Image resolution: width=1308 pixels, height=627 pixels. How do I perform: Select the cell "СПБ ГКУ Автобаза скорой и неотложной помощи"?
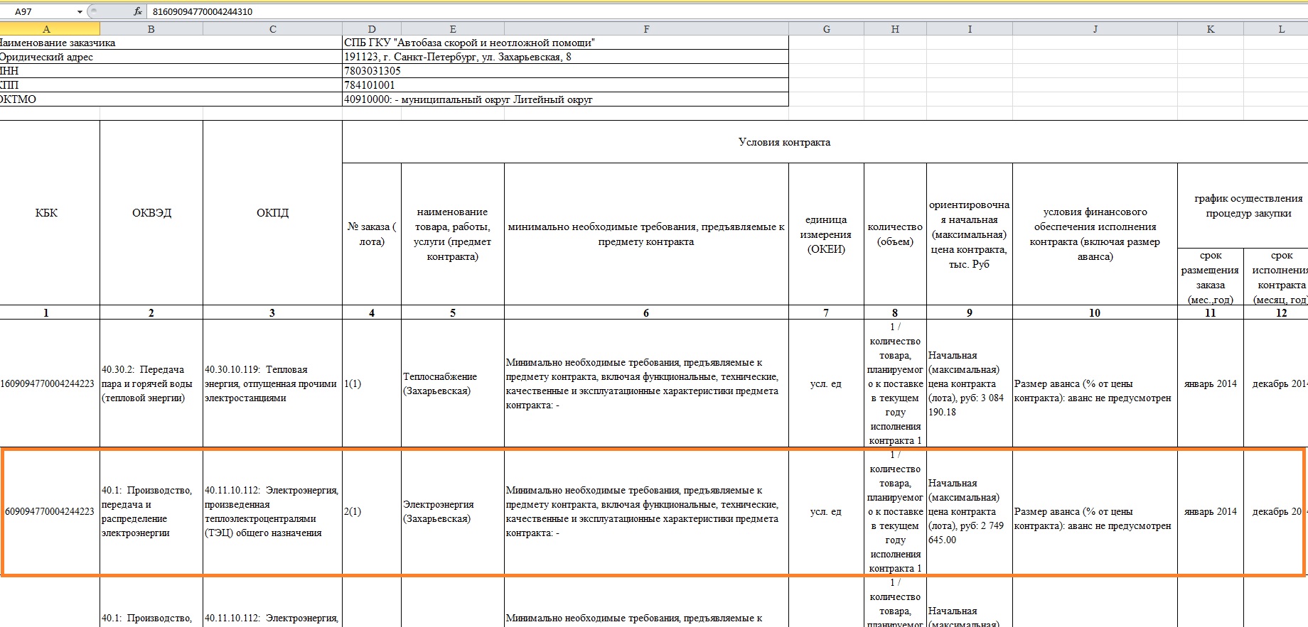coord(566,43)
